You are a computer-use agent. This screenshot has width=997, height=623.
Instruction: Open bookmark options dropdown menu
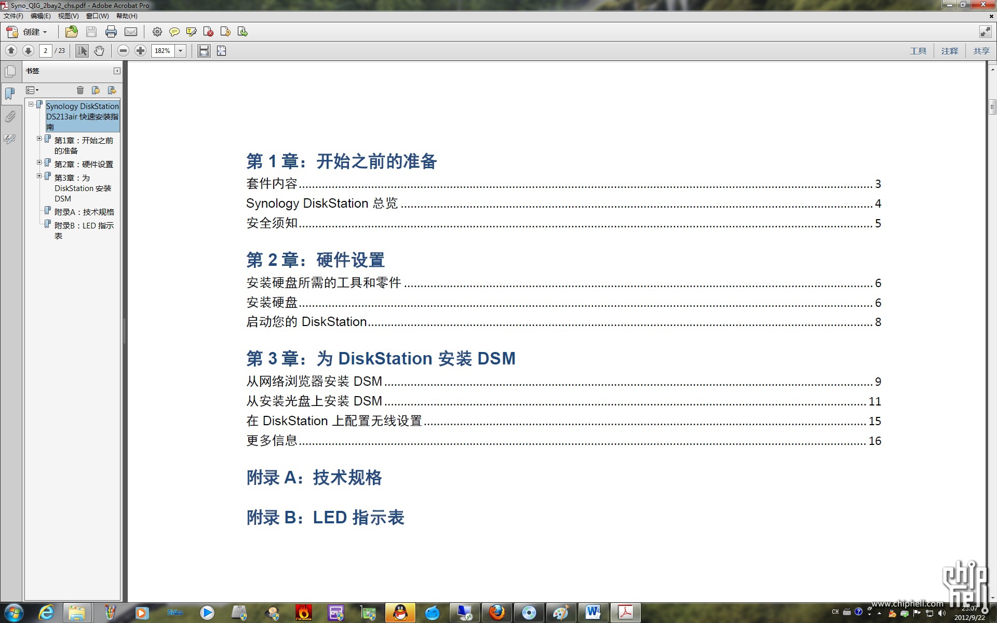coord(32,90)
